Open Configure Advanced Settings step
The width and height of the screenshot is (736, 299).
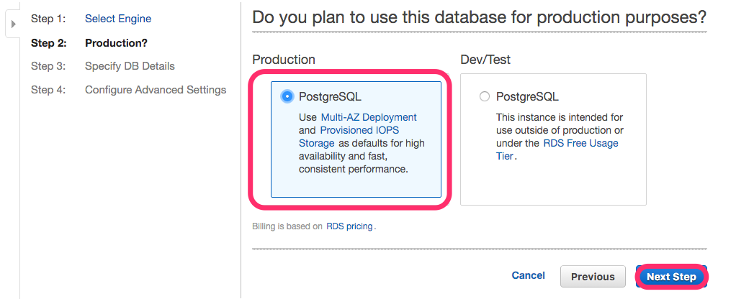(x=156, y=90)
